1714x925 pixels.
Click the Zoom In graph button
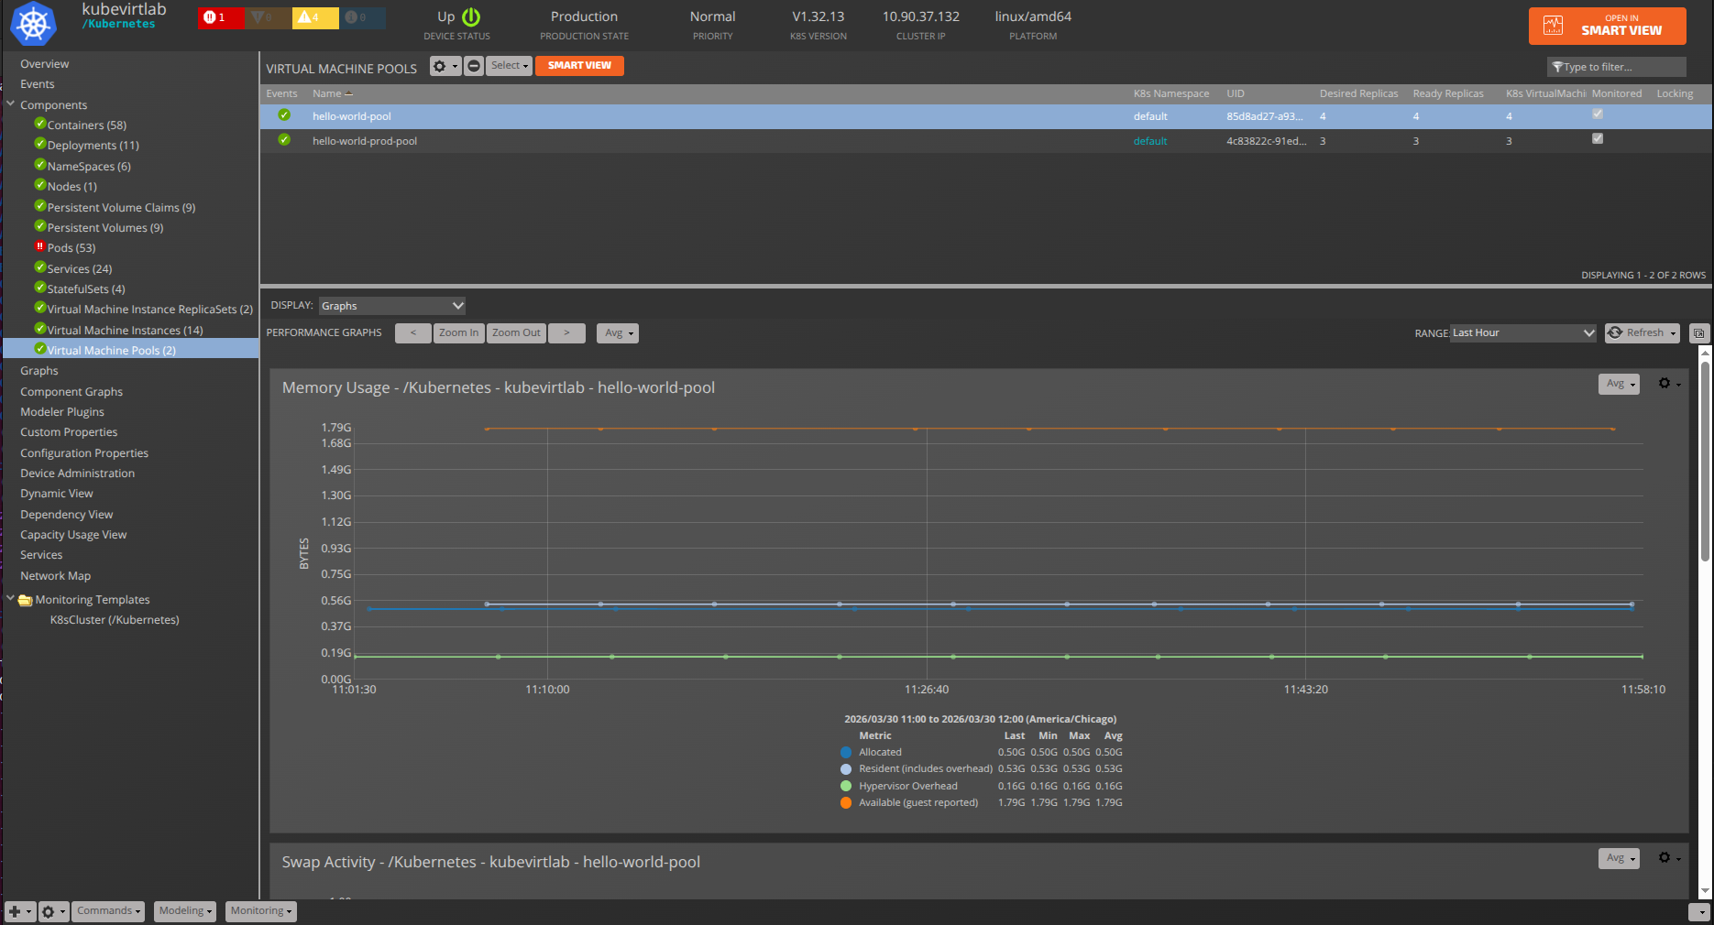pos(458,333)
